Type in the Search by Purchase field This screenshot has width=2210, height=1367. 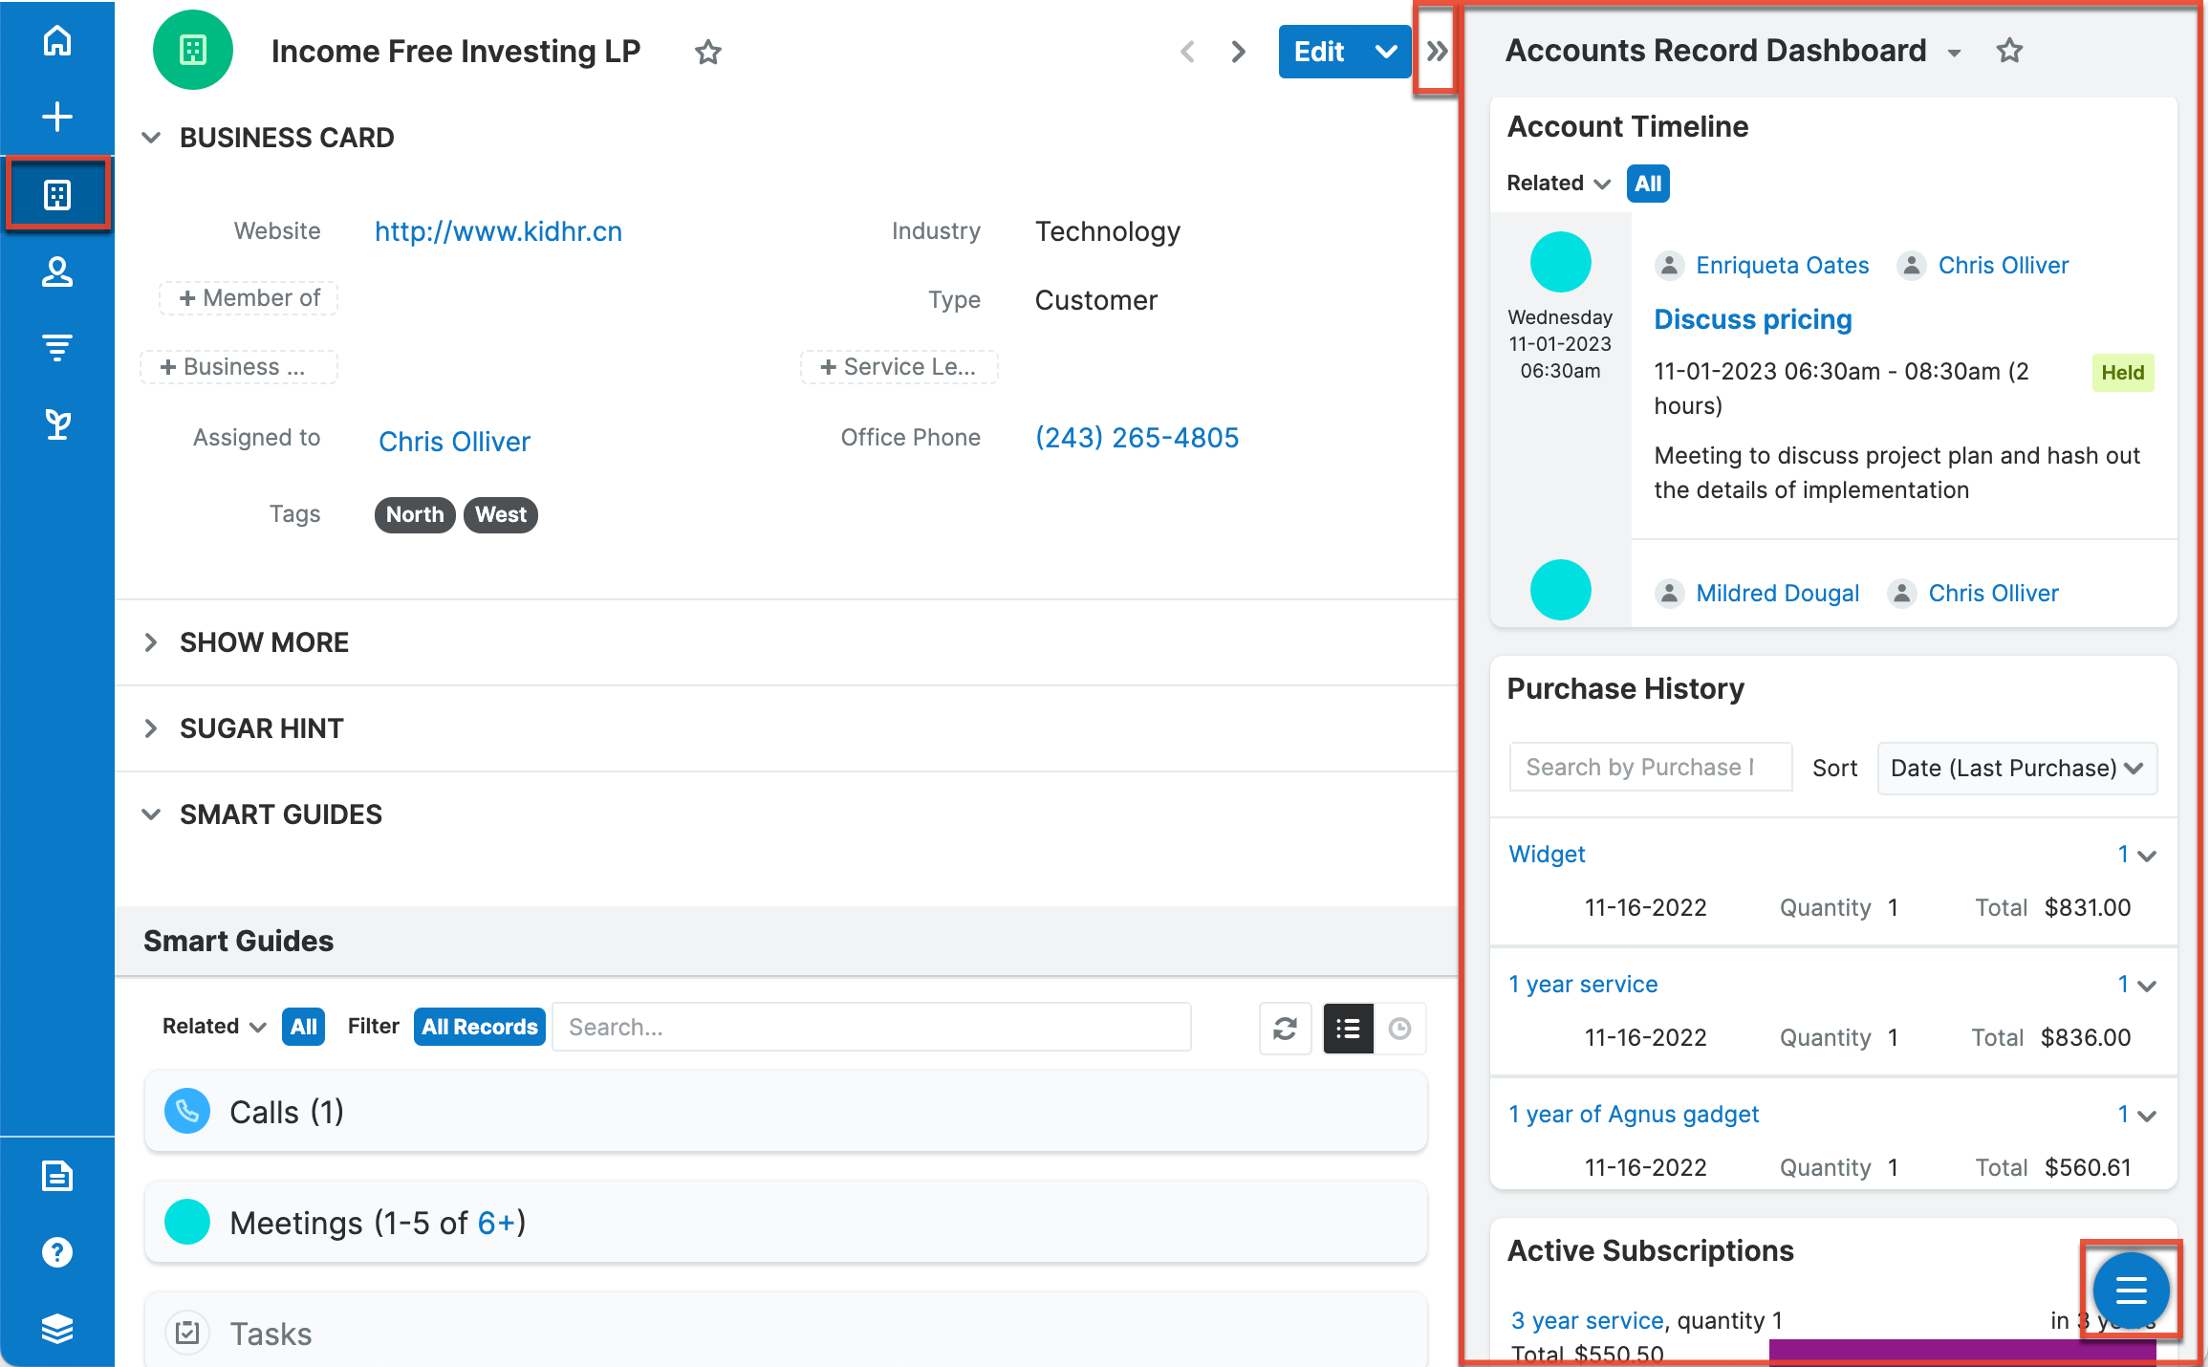tap(1650, 767)
